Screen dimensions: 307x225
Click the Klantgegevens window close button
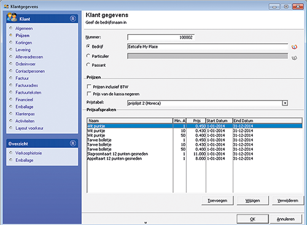click(x=298, y=7)
